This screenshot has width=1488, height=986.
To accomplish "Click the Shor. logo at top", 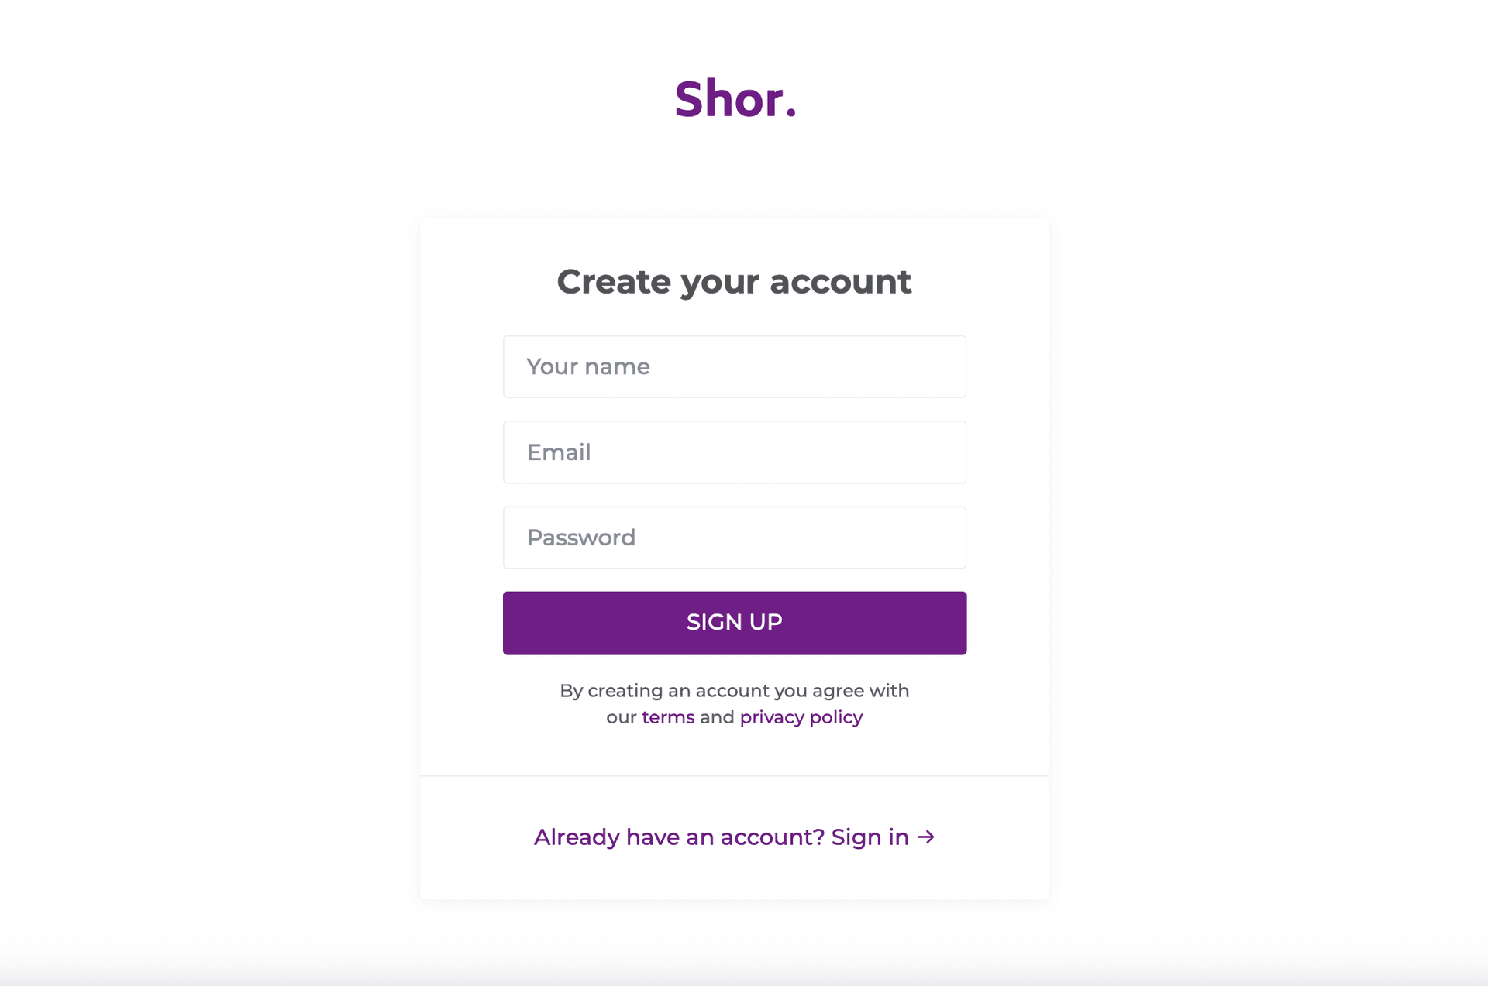I will coord(734,100).
